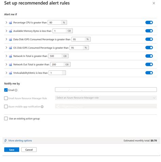This screenshot has width=161, height=162.
Task: Expand the OS Disk IOPS Consumed Percentage rule
Action: [6, 48]
